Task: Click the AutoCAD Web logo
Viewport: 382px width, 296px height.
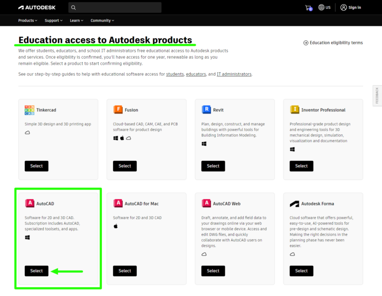Action: click(206, 203)
